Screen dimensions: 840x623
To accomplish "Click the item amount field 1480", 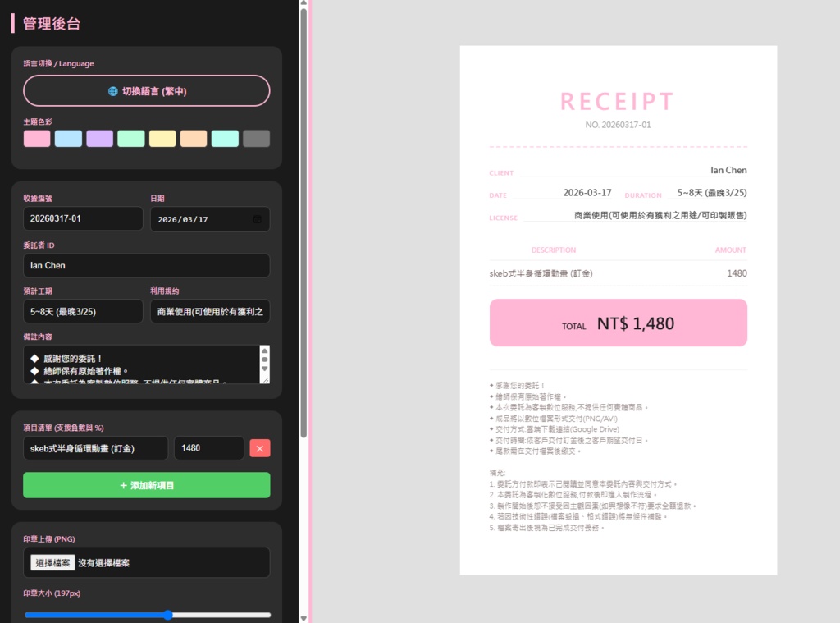I will 209,448.
